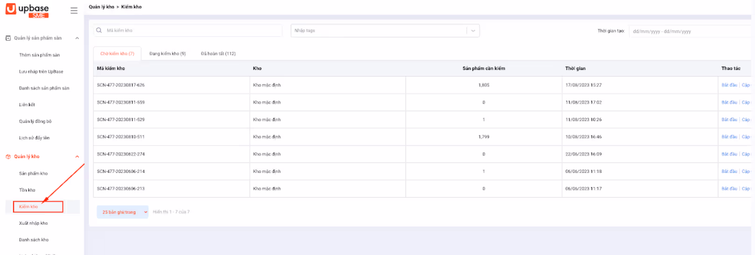Screen dimensions: 755x255
Task: Select code SCN-477-20230817-626
Action: pyautogui.click(x=121, y=85)
